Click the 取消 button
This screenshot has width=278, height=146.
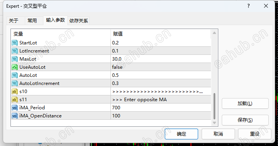click(x=218, y=134)
